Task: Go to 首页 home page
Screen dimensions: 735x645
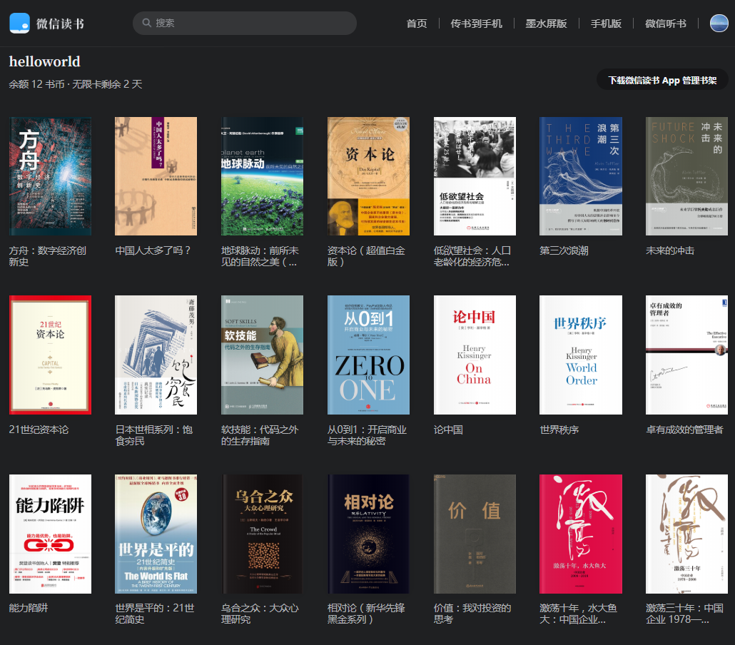Action: [416, 24]
